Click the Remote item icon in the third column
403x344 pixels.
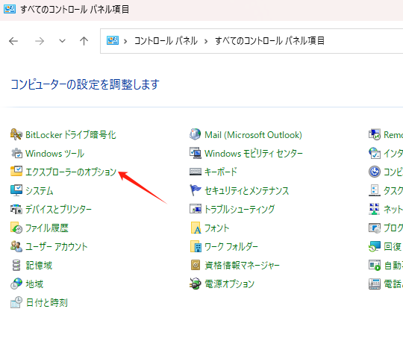point(375,134)
